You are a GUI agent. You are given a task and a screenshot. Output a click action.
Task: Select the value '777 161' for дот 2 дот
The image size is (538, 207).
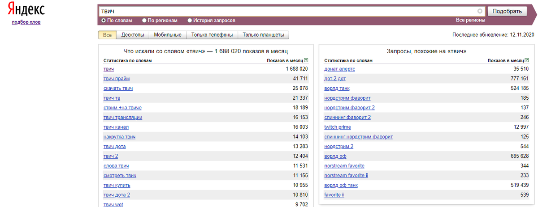(x=519, y=79)
